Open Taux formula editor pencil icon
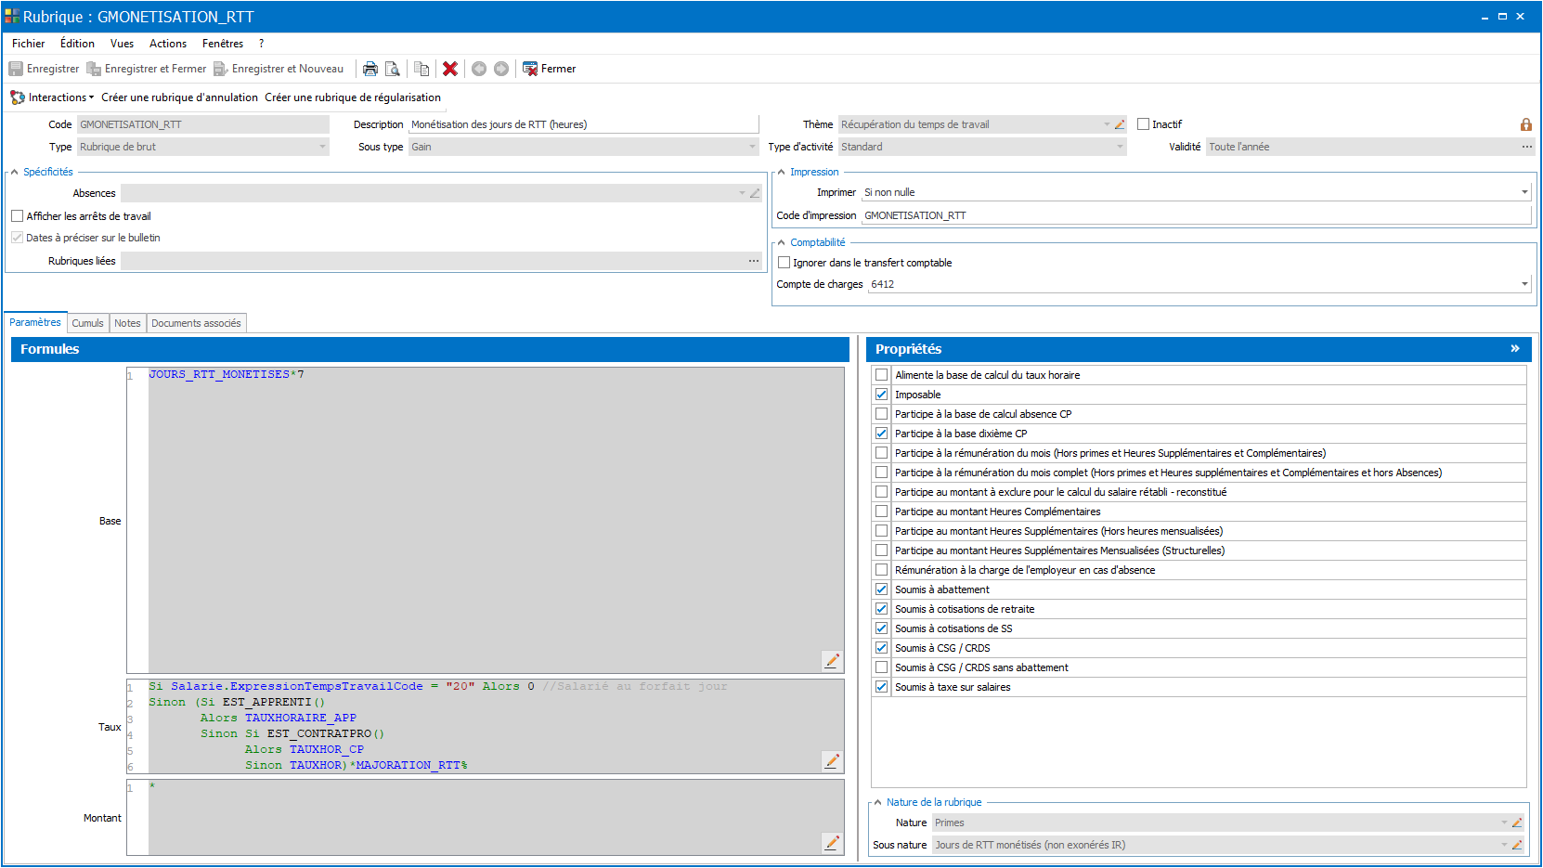Image resolution: width=1543 pixels, height=868 pixels. (x=832, y=760)
